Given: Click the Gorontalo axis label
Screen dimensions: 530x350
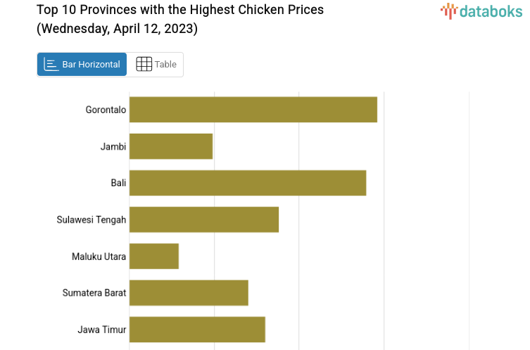Looking at the screenshot, I should (x=106, y=110).
